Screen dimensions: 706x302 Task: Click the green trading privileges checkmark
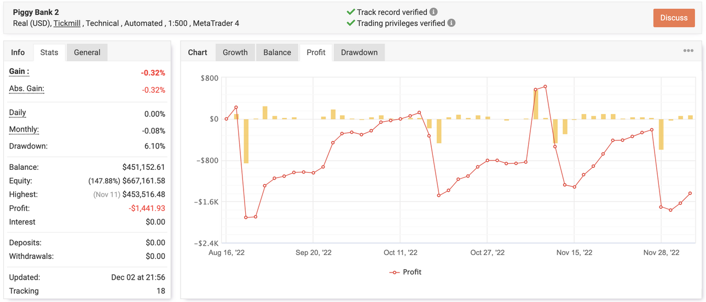point(351,23)
